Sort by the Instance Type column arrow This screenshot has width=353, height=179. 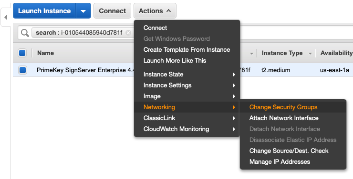[310, 54]
